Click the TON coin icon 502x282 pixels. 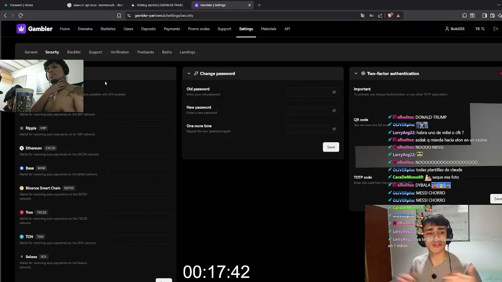22,237
